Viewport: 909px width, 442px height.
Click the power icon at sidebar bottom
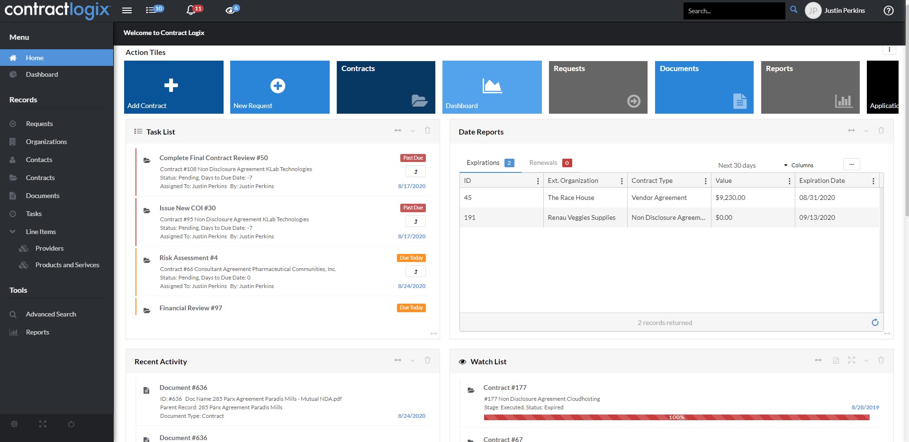[71, 424]
